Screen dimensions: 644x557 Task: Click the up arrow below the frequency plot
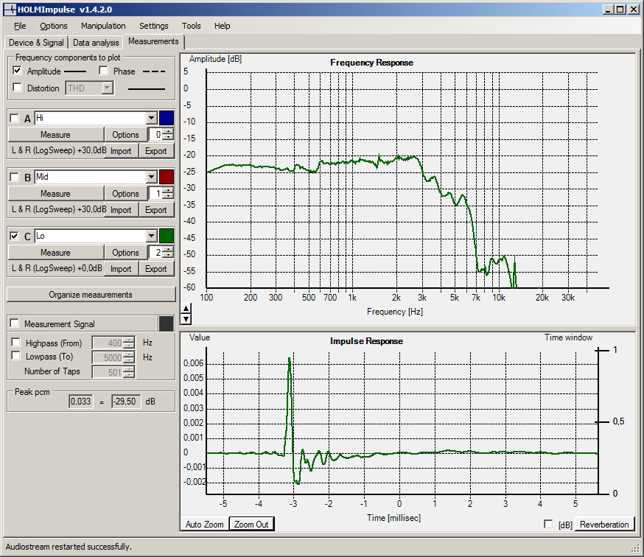click(x=186, y=309)
